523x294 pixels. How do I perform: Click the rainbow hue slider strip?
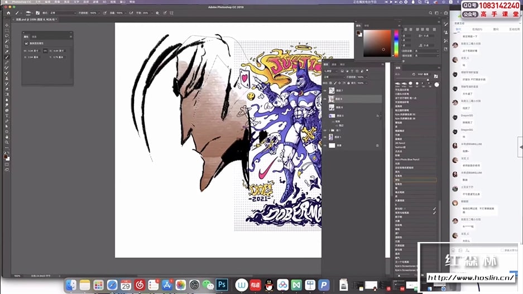396,44
